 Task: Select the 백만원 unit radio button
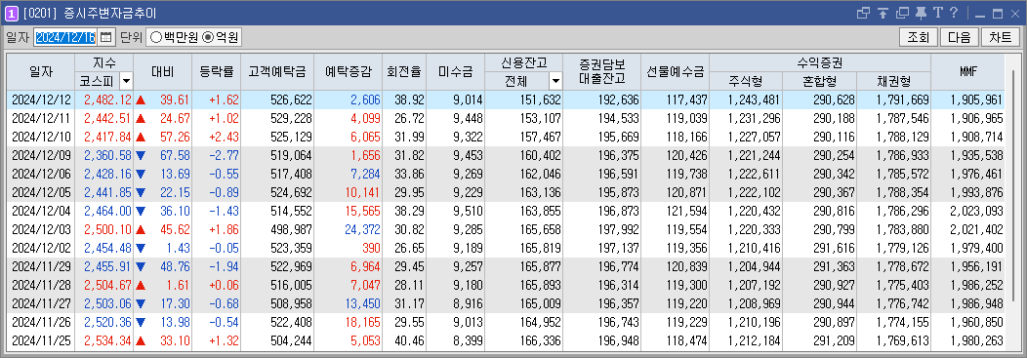[x=174, y=37]
